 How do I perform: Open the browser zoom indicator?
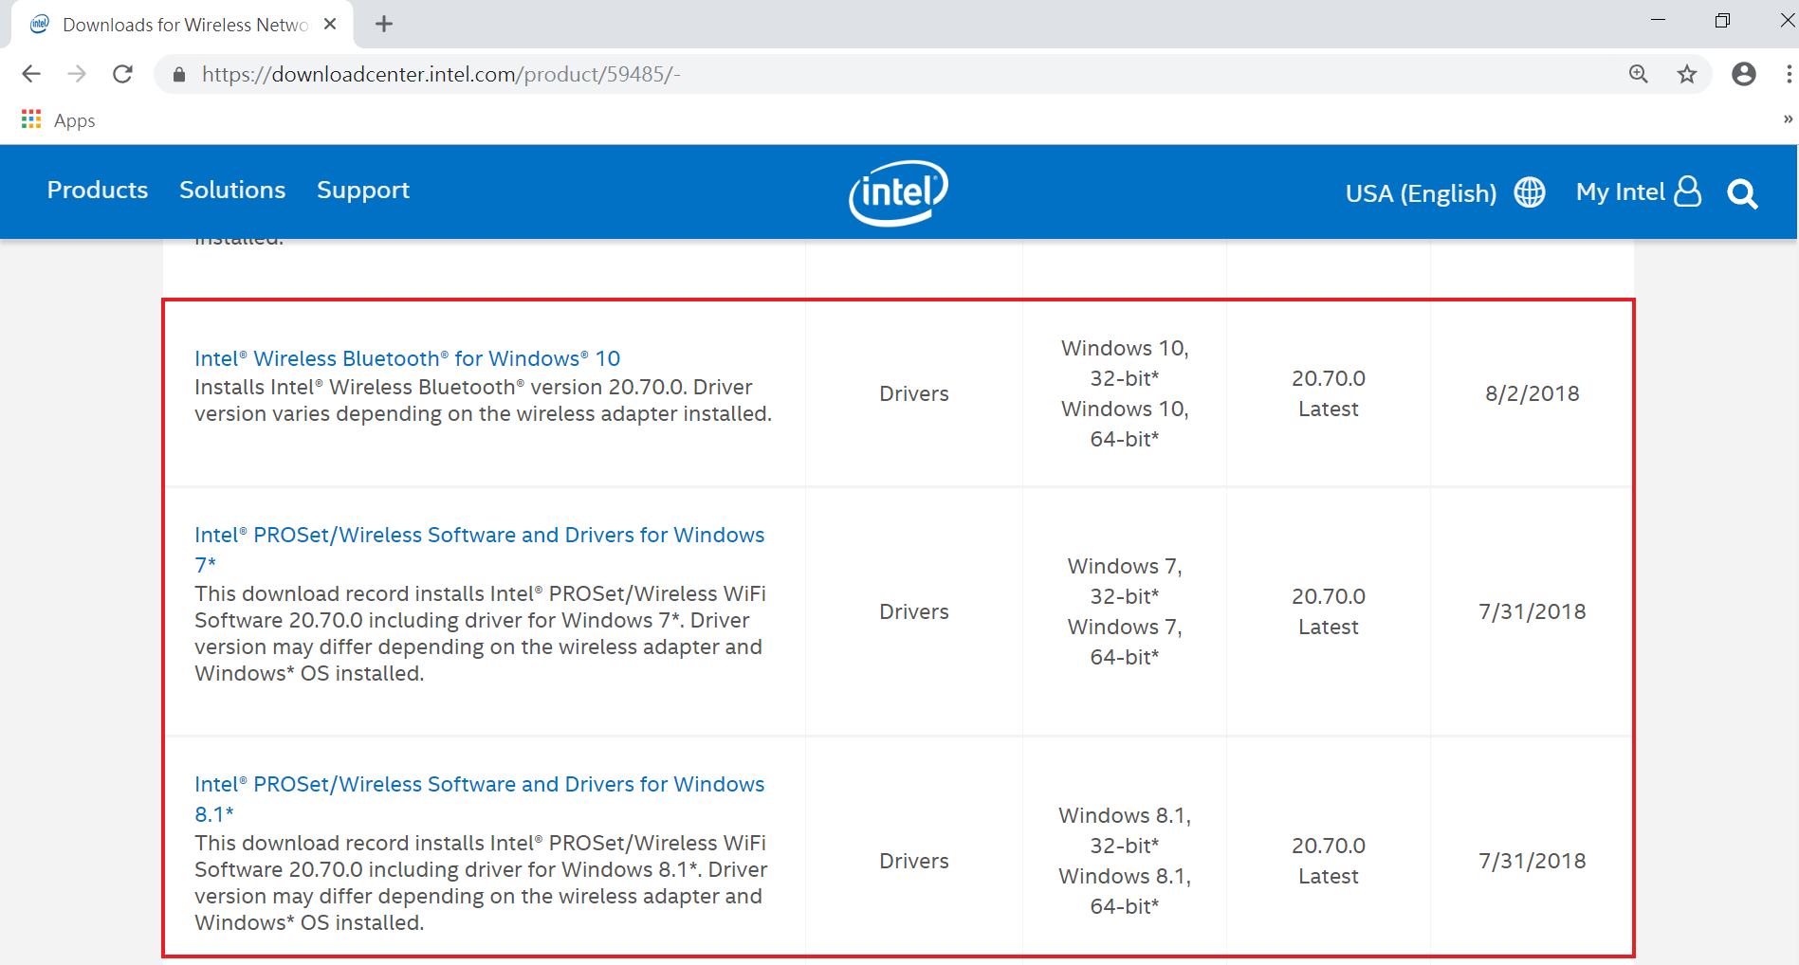(1638, 74)
